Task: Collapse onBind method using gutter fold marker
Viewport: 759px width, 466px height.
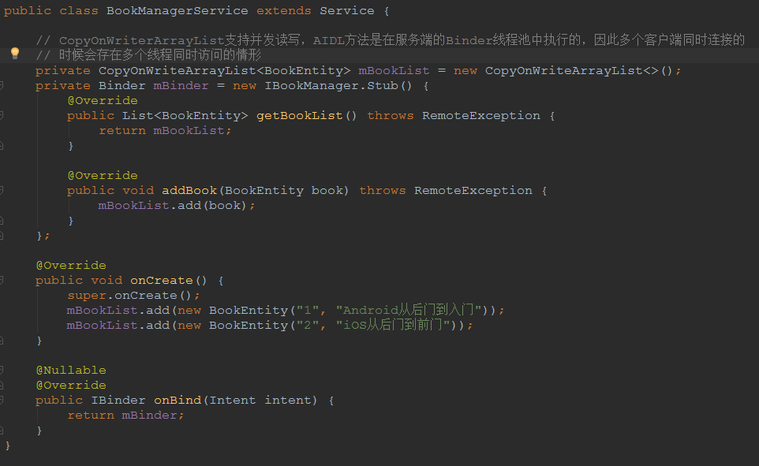Action: pyautogui.click(x=2, y=400)
